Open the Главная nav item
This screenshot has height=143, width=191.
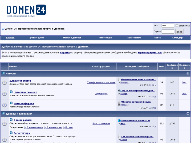(10, 38)
